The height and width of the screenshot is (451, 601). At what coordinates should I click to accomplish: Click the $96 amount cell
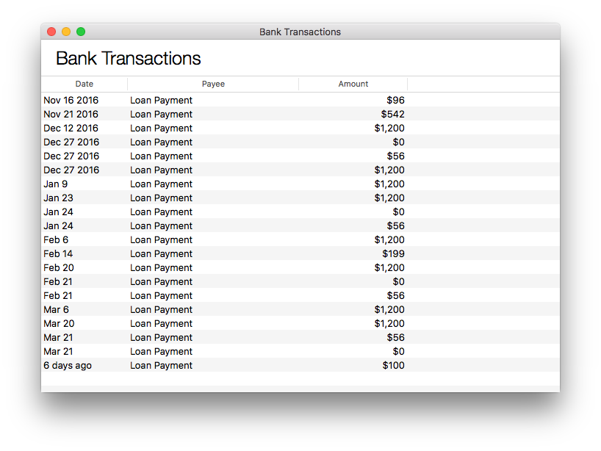[x=395, y=100]
